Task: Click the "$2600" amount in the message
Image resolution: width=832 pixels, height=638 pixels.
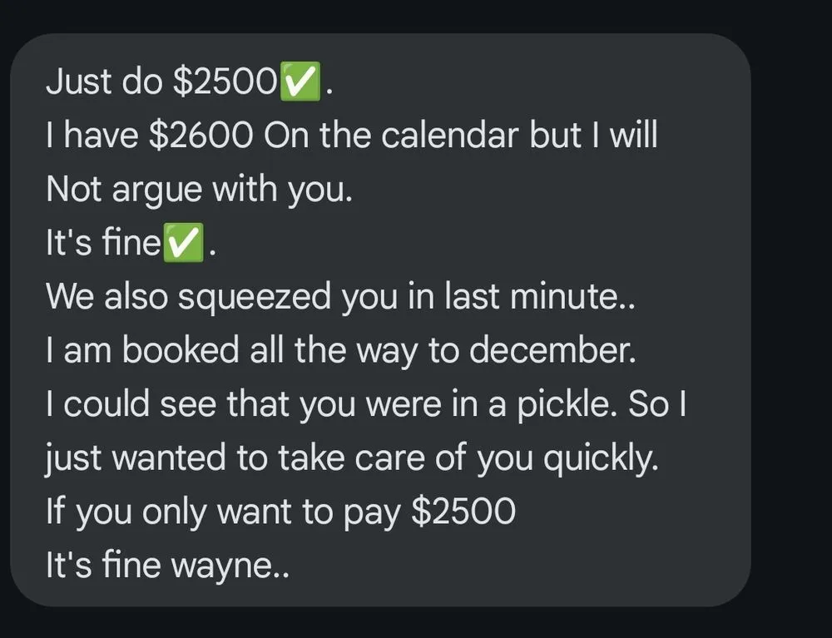Action: coord(200,136)
